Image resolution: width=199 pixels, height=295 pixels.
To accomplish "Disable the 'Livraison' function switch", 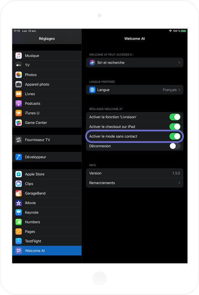I will coord(175,117).
